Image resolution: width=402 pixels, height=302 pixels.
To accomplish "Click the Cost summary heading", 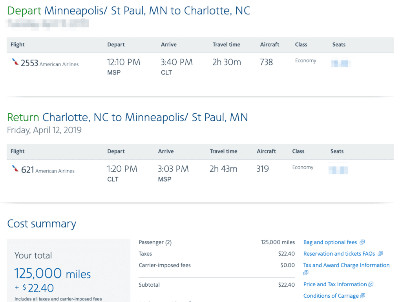I will click(x=42, y=224).
